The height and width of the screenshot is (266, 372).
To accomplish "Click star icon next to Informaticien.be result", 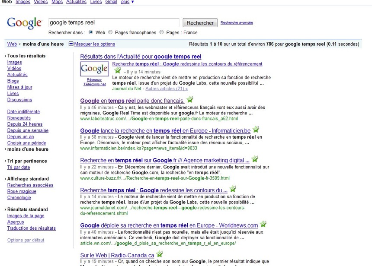I will tap(256, 129).
